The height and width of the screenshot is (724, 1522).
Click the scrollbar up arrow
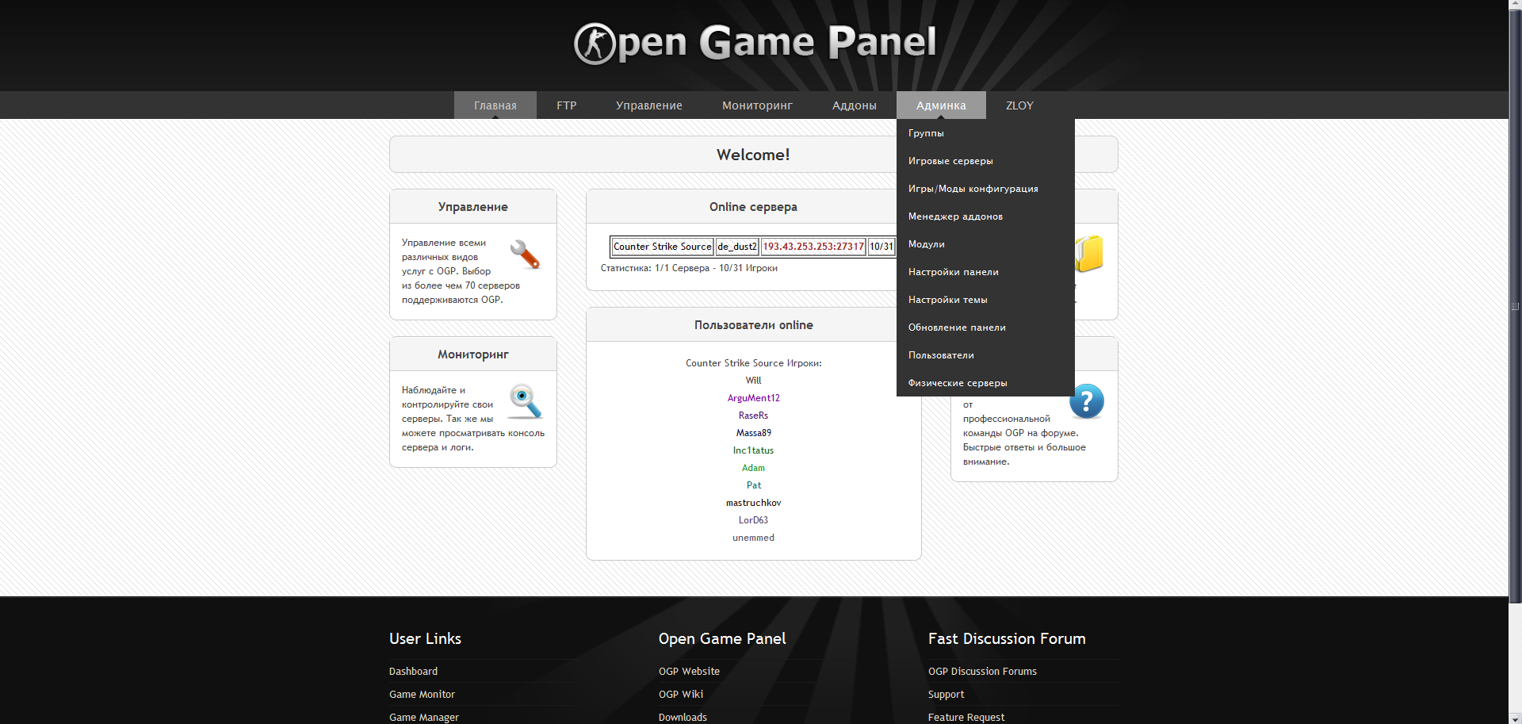coord(1515,6)
